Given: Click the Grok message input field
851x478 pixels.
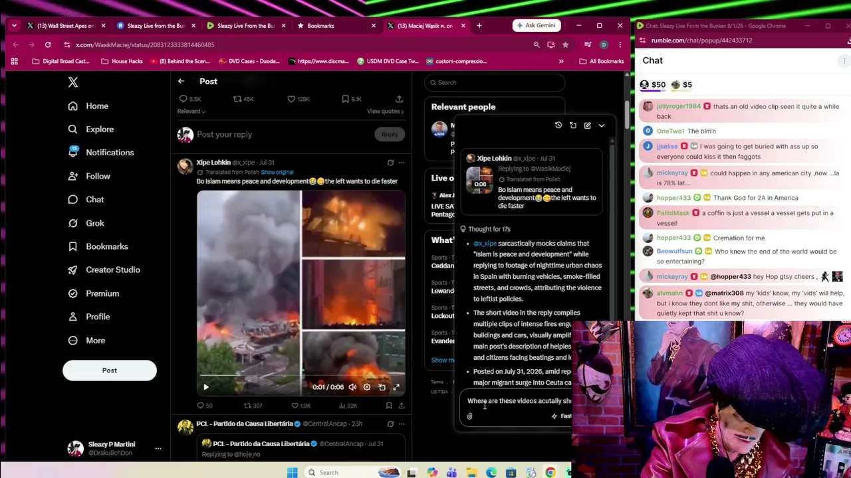Looking at the screenshot, I should click(x=519, y=401).
